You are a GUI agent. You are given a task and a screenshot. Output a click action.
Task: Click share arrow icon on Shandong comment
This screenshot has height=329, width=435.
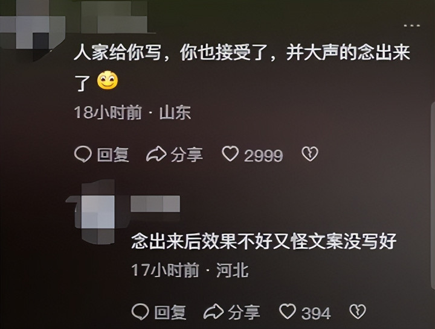click(x=156, y=154)
